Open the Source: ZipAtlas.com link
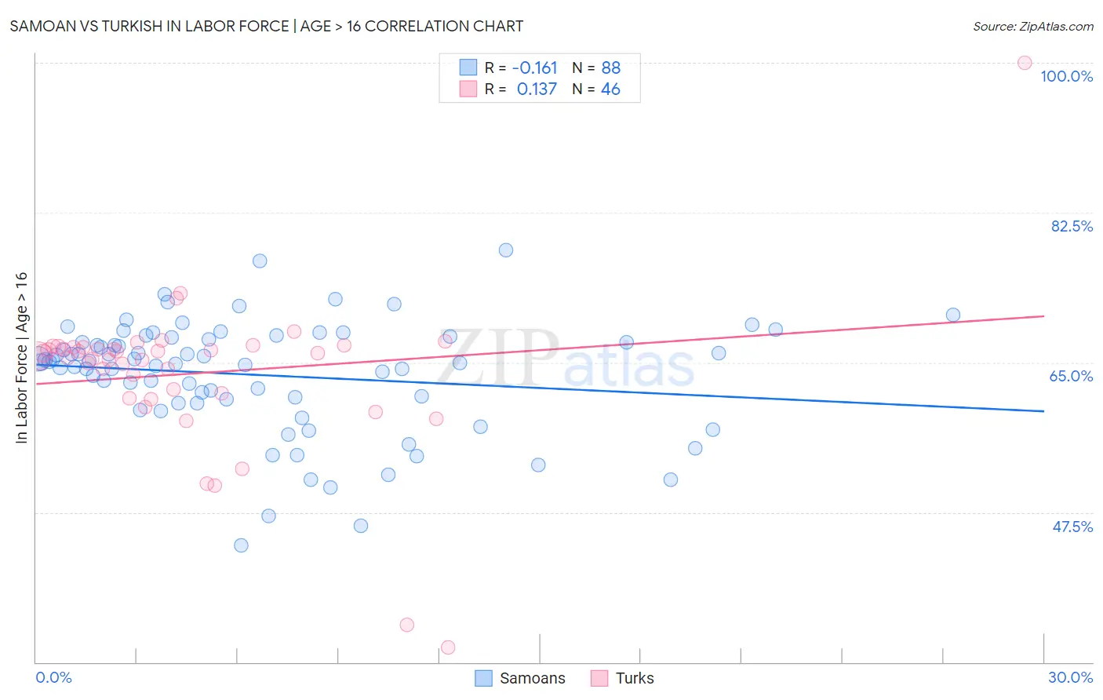1103x700 pixels. [1033, 26]
